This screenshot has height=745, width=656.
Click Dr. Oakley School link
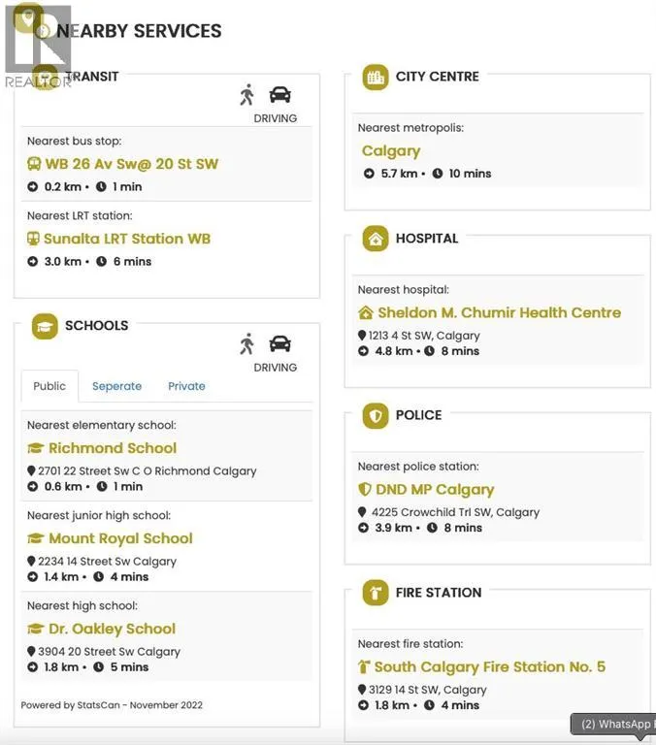click(x=112, y=629)
